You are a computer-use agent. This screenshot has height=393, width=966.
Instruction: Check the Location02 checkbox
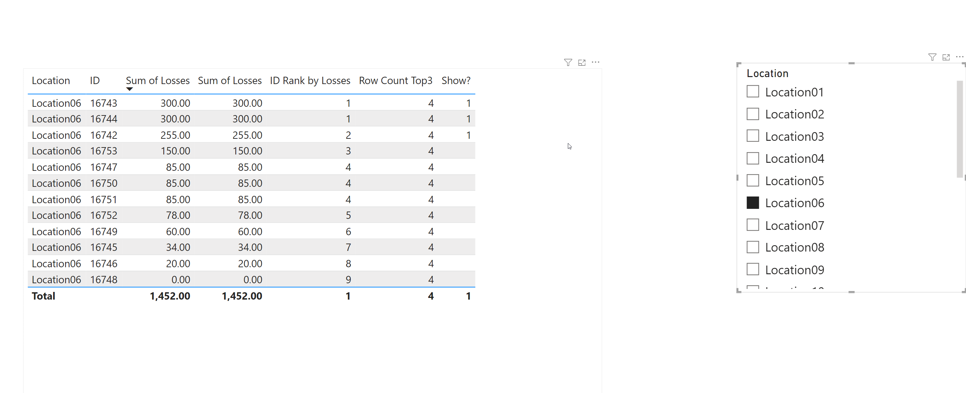coord(753,114)
